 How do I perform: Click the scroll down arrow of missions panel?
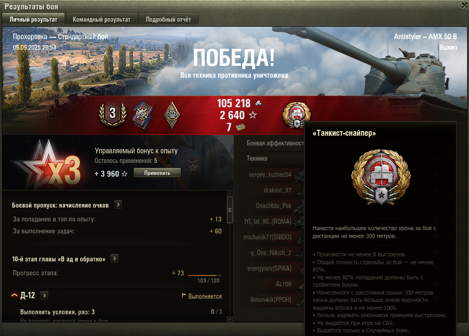(x=230, y=319)
